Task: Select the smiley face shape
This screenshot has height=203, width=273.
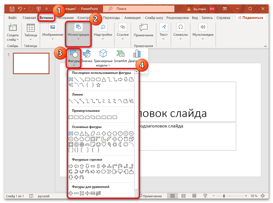Action: (98, 144)
